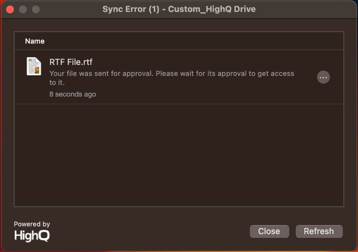
Task: Click the empty area below the file row
Action: 179,155
